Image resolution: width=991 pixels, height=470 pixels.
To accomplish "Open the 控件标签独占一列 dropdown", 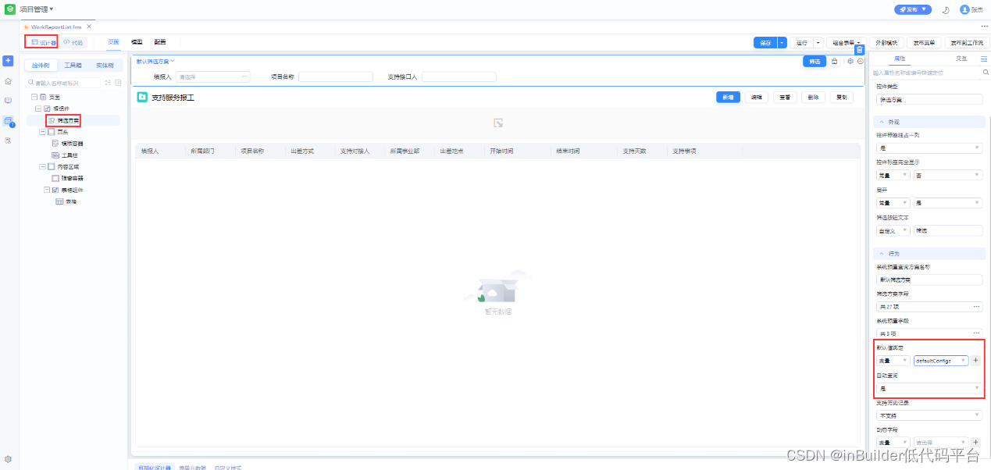I will [x=929, y=148].
